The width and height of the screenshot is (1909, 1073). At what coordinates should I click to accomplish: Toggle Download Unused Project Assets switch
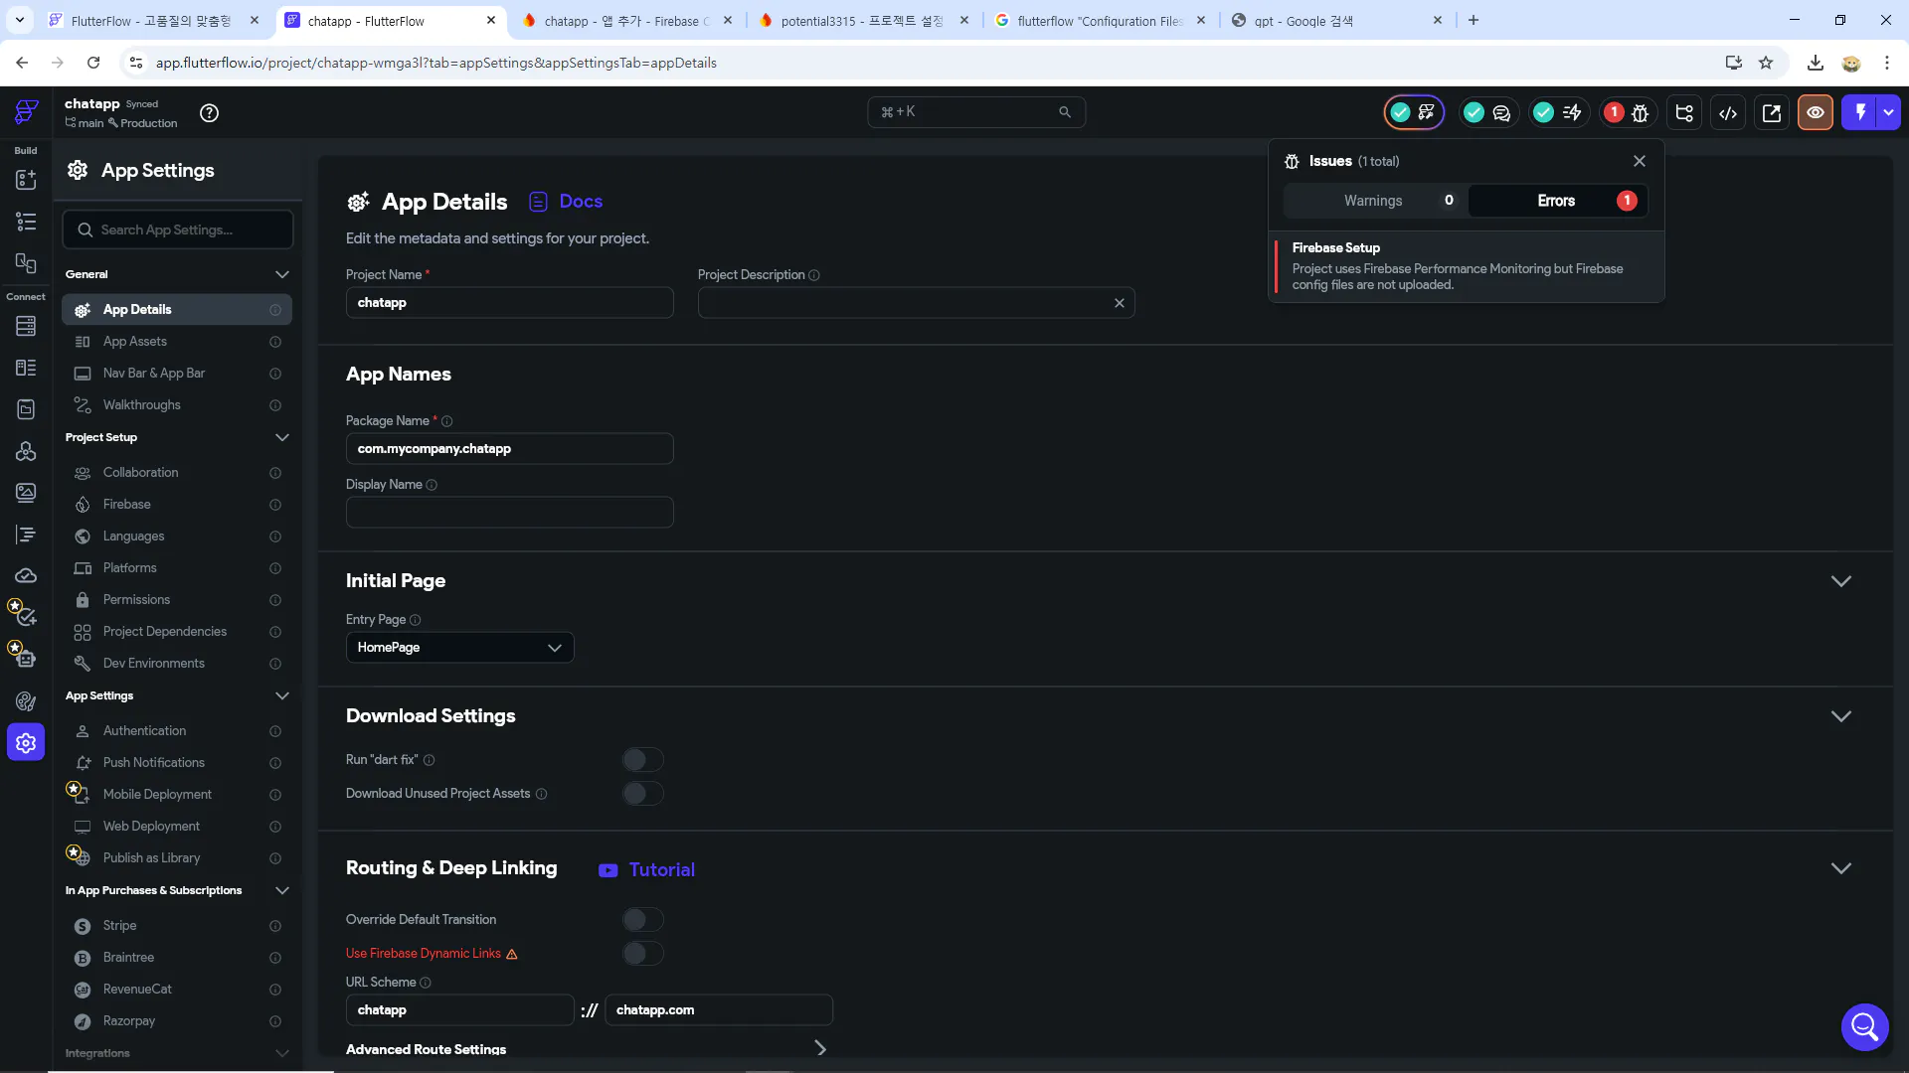click(642, 794)
